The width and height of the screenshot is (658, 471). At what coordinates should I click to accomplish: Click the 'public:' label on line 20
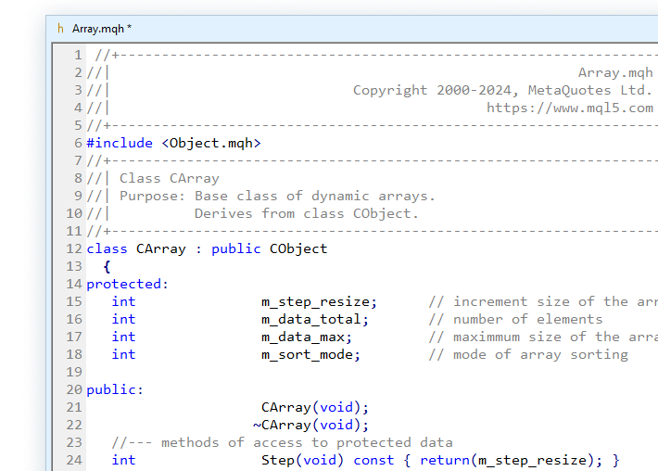point(115,390)
